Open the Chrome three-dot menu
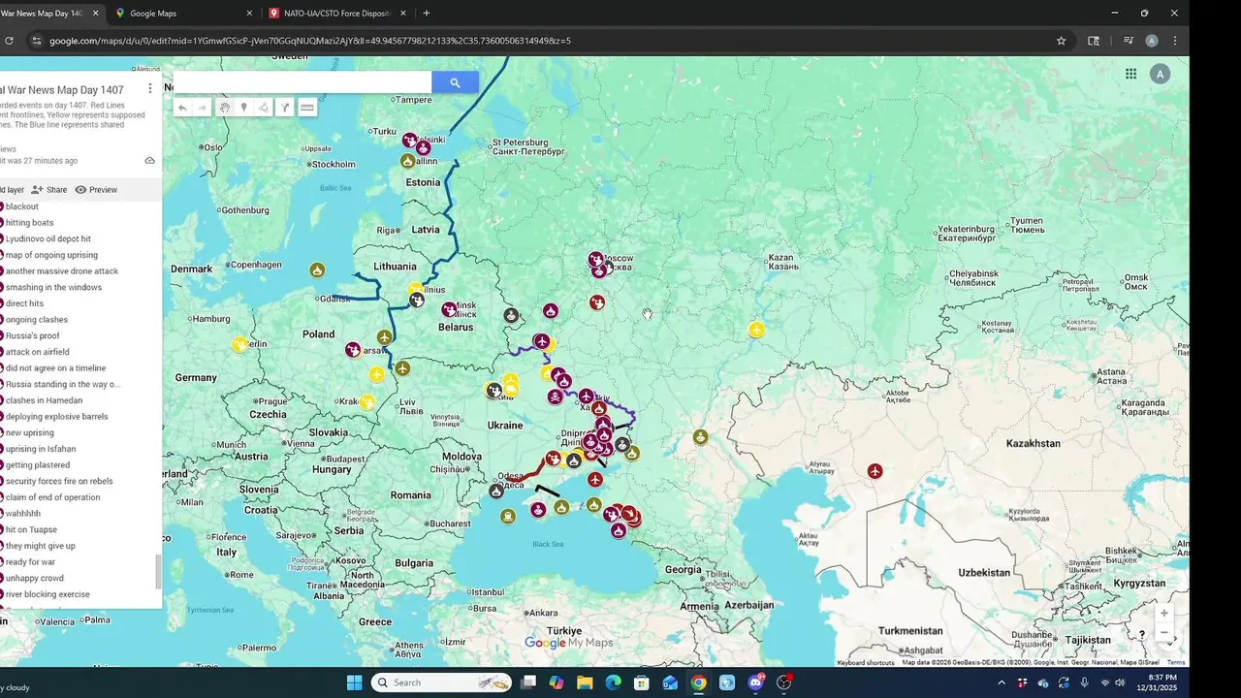Image resolution: width=1241 pixels, height=698 pixels. 1175,41
